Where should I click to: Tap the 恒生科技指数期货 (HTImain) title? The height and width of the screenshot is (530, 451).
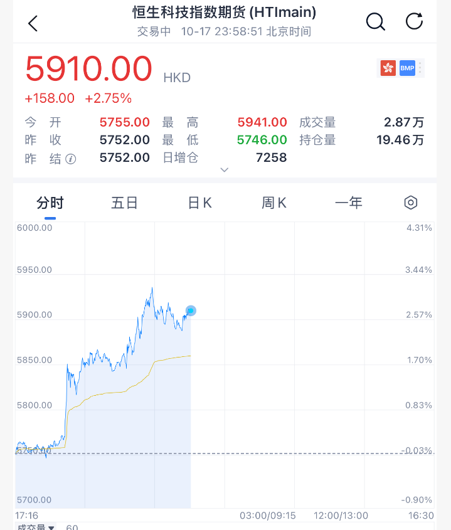click(225, 12)
